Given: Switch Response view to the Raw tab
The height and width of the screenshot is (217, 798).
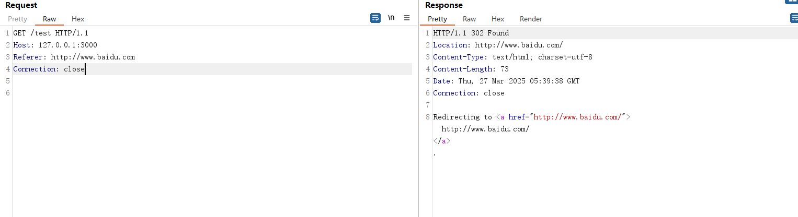Looking at the screenshot, I should [x=469, y=19].
